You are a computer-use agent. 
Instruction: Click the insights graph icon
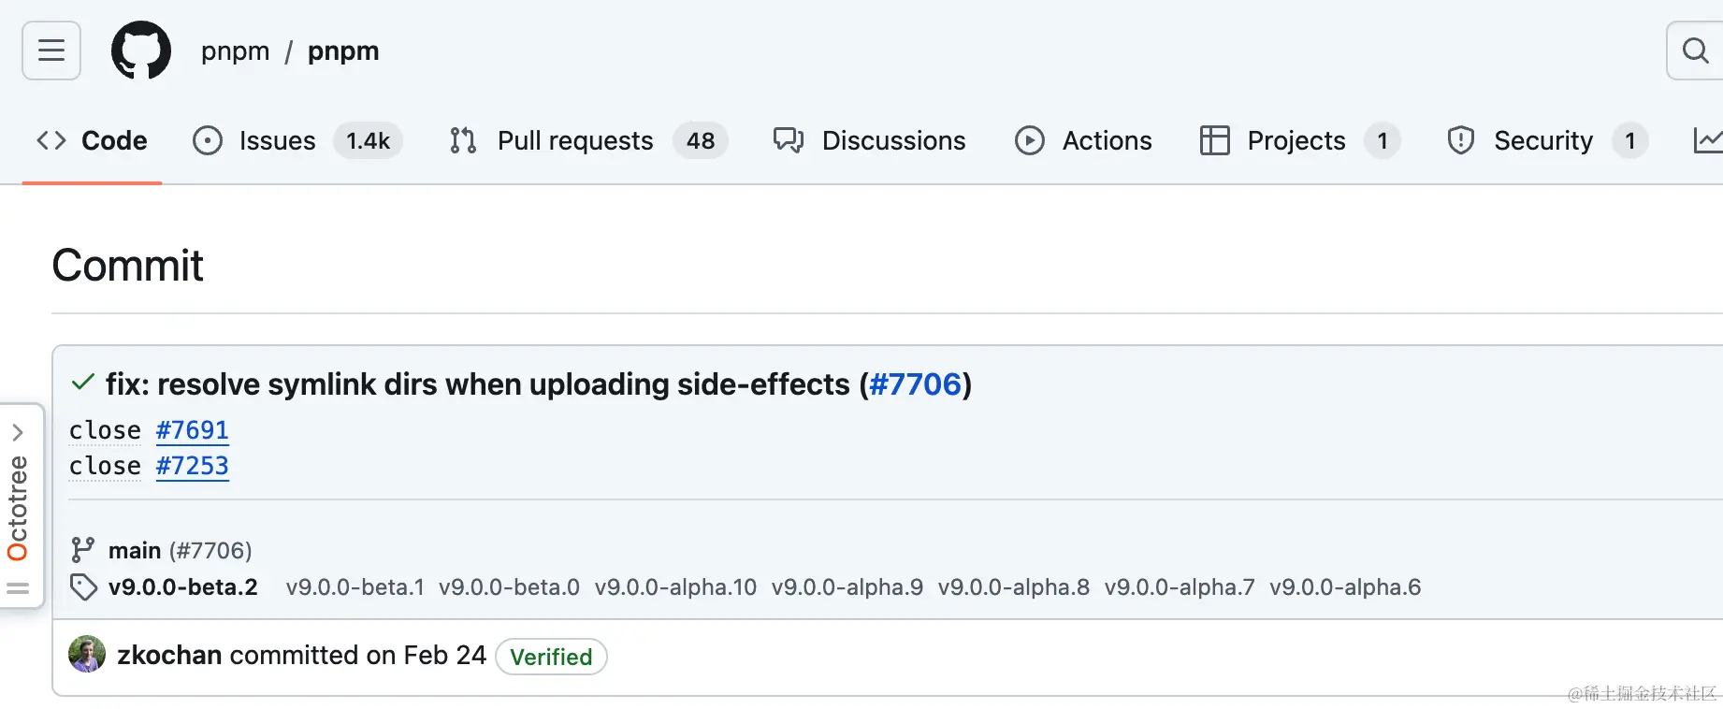[1707, 140]
